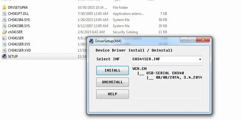Select the CH341S98.SYS file icon
242x120 pixels.
pyautogui.click(x=4, y=26)
